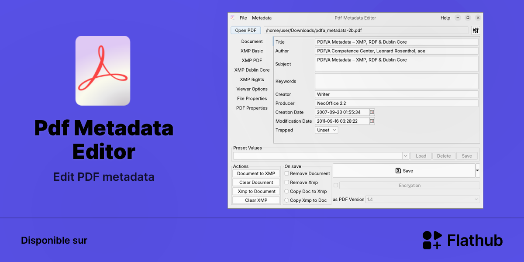The image size is (524, 262).
Task: Click the Author input field
Action: pyautogui.click(x=396, y=51)
